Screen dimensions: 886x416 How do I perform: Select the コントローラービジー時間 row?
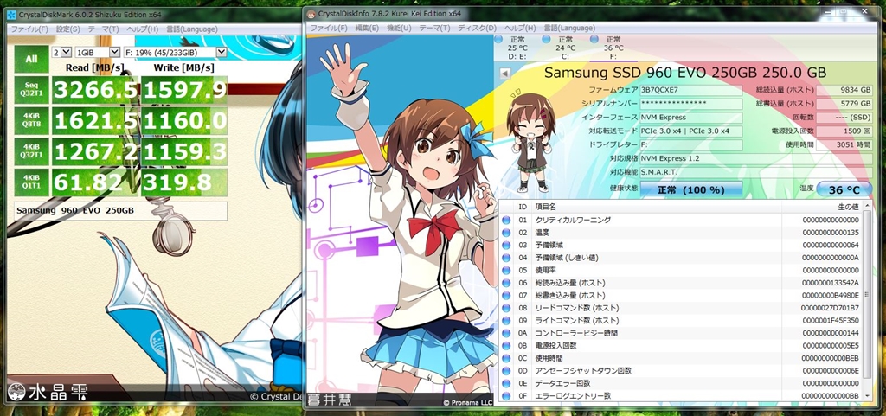[x=681, y=333]
